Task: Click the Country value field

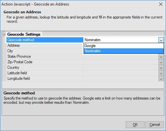Action: (121, 67)
